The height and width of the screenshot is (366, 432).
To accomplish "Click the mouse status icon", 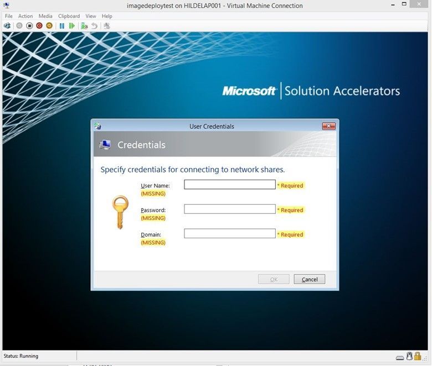I will 409,356.
